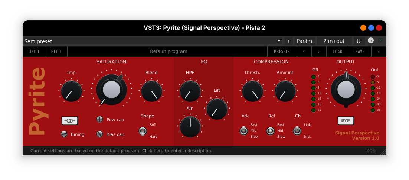Click the transformer link button in Saturation
Screen dimensions: 409x180
coord(70,120)
